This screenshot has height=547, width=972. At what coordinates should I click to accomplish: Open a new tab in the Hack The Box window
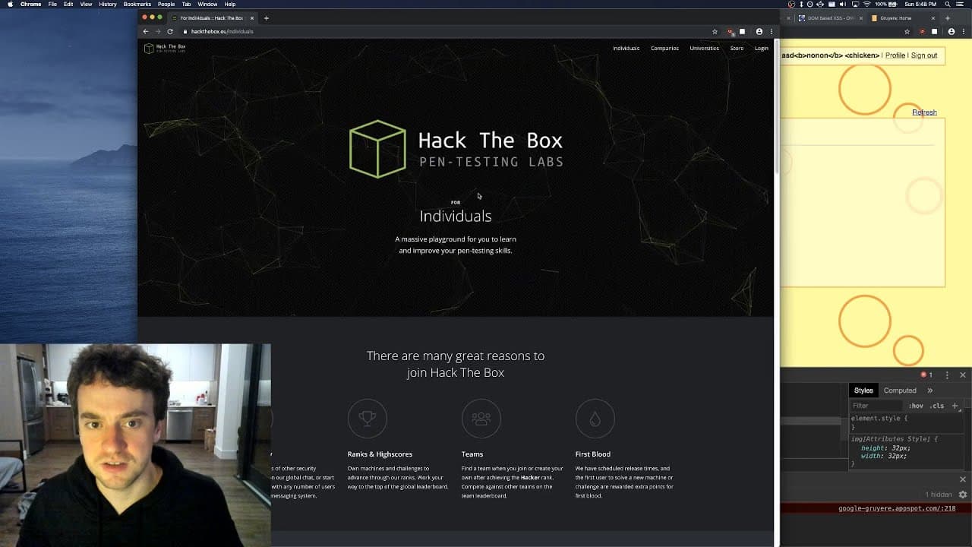point(267,17)
